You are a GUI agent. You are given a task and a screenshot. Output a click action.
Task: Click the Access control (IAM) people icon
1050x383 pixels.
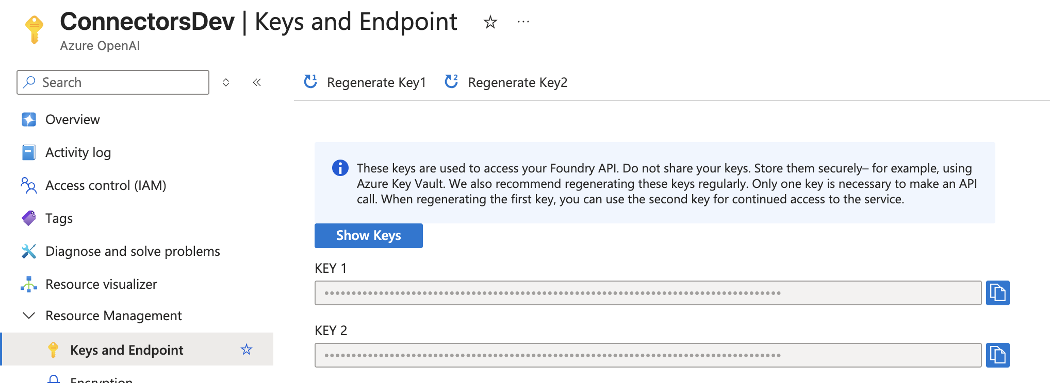28,185
